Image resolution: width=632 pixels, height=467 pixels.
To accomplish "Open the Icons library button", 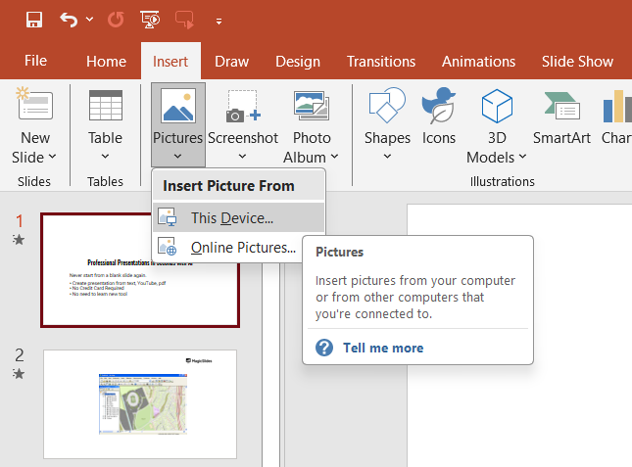I will 439,116.
